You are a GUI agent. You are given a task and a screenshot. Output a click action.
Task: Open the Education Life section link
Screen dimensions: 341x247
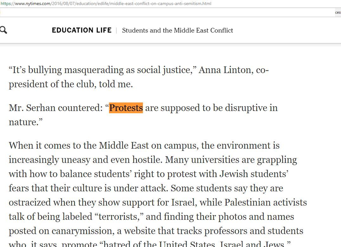click(82, 30)
